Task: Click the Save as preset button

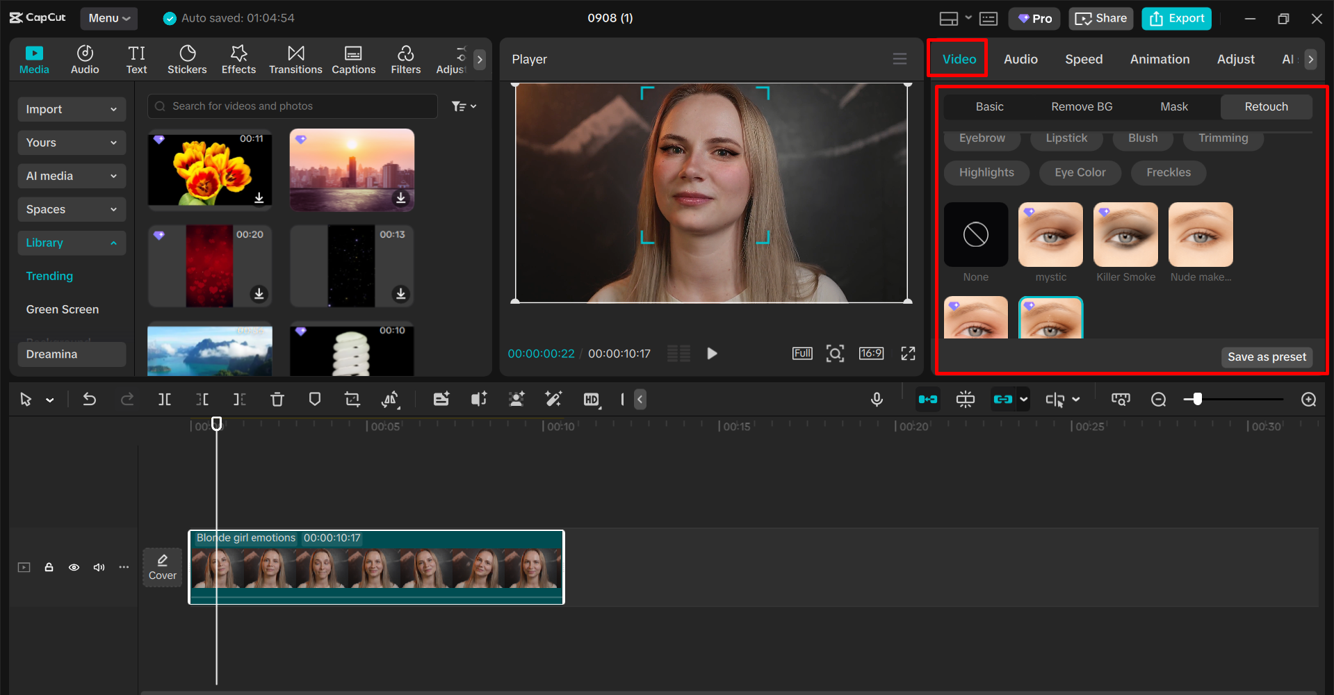Action: tap(1266, 357)
